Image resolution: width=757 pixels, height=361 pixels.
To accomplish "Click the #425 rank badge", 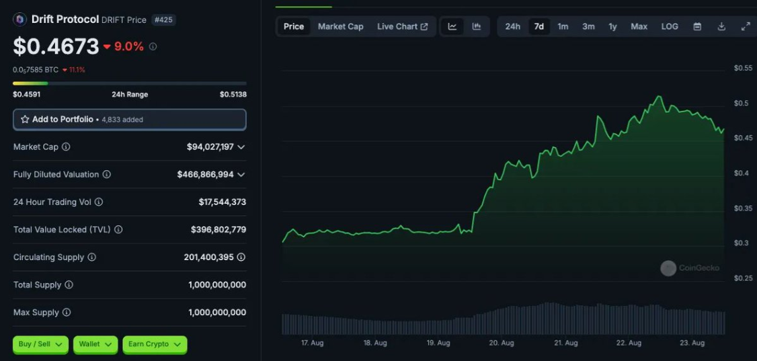I will coord(163,19).
